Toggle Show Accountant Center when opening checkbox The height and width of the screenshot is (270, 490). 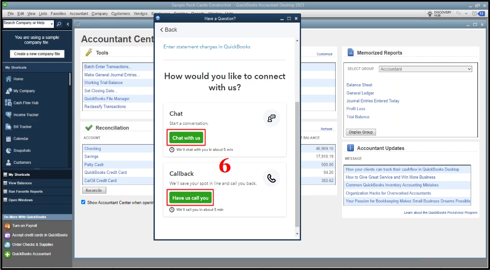(83, 202)
